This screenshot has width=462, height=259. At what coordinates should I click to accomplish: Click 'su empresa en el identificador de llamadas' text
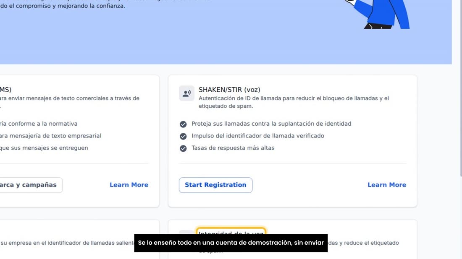click(x=67, y=243)
